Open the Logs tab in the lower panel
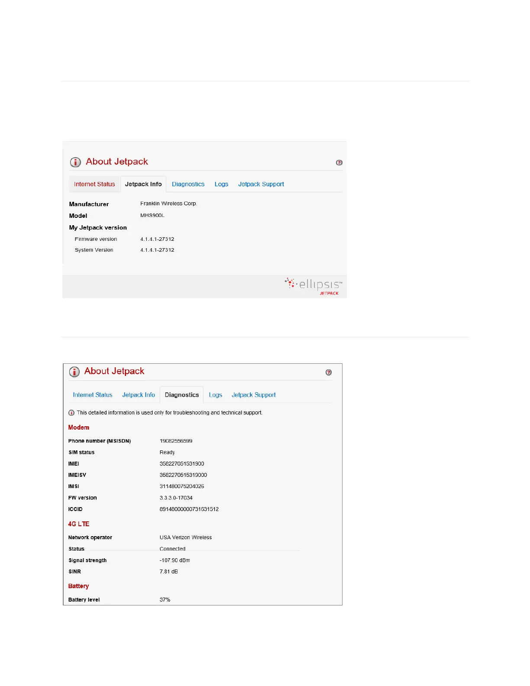Image resolution: width=530 pixels, height=686 pixels. click(x=215, y=395)
